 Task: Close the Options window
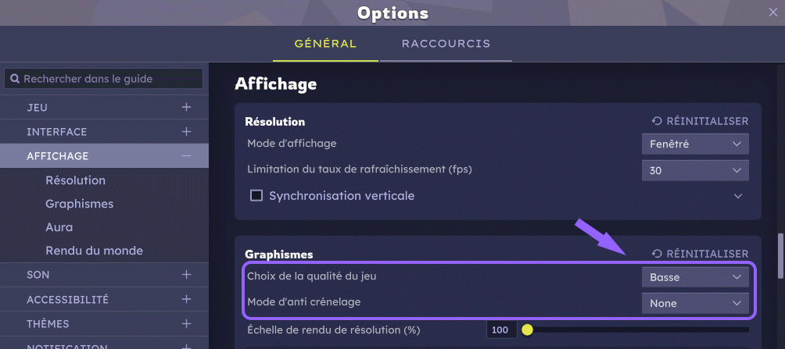[x=773, y=12]
